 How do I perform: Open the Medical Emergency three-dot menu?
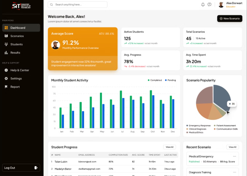pyautogui.click(x=235, y=156)
